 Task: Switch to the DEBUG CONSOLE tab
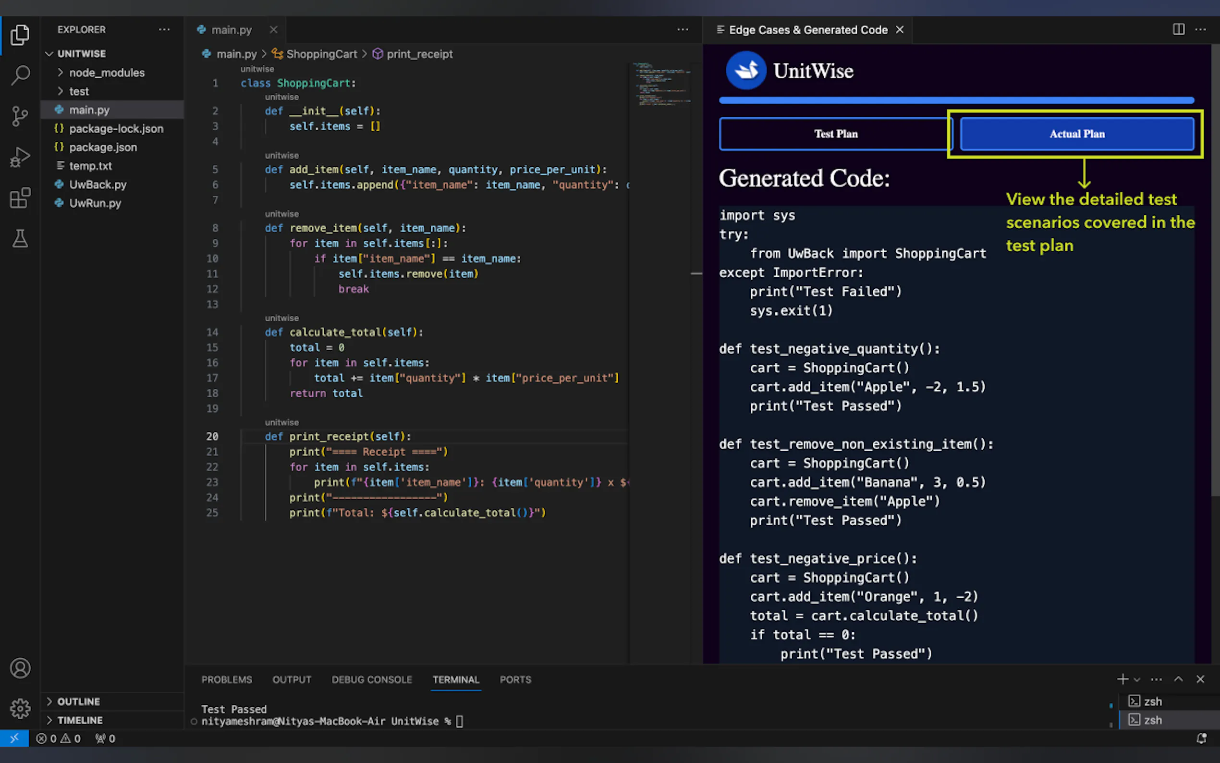tap(372, 679)
